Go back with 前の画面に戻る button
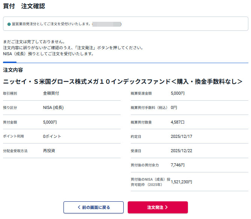251x219 pixels. pyautogui.click(x=93, y=207)
